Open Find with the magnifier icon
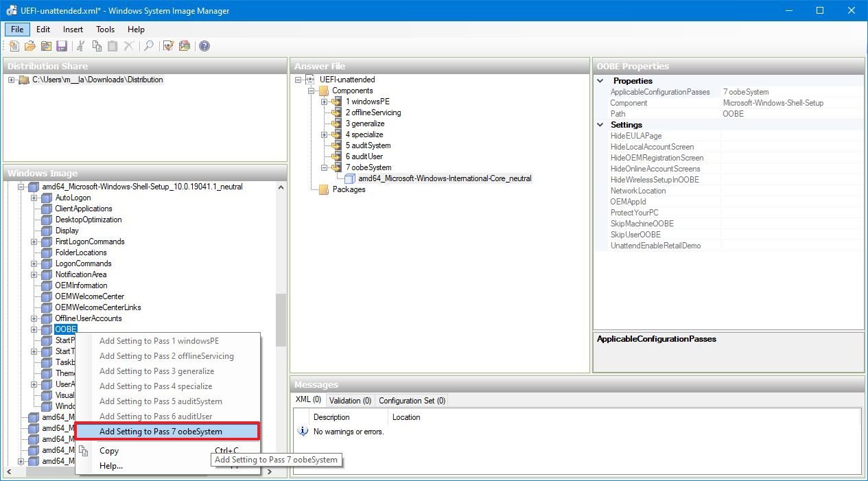The image size is (868, 481). click(x=148, y=46)
